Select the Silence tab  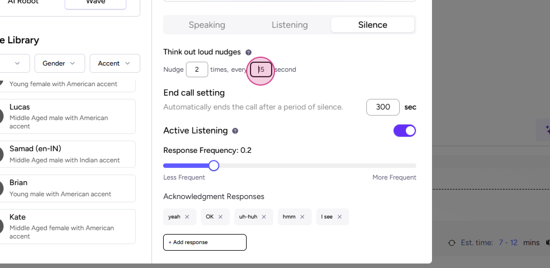point(372,25)
